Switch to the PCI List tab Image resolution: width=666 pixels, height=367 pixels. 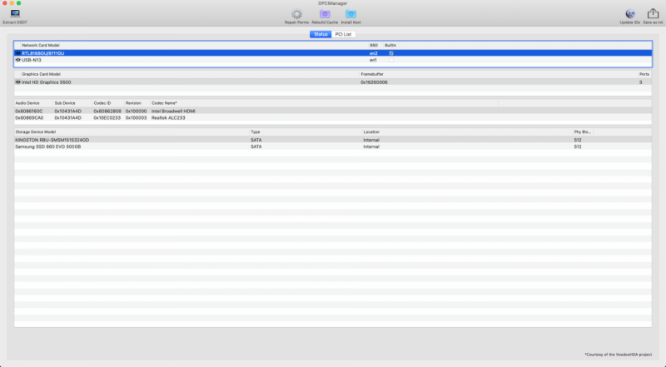tap(343, 34)
